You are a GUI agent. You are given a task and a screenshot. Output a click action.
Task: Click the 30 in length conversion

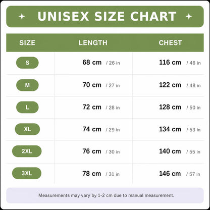click(113, 152)
